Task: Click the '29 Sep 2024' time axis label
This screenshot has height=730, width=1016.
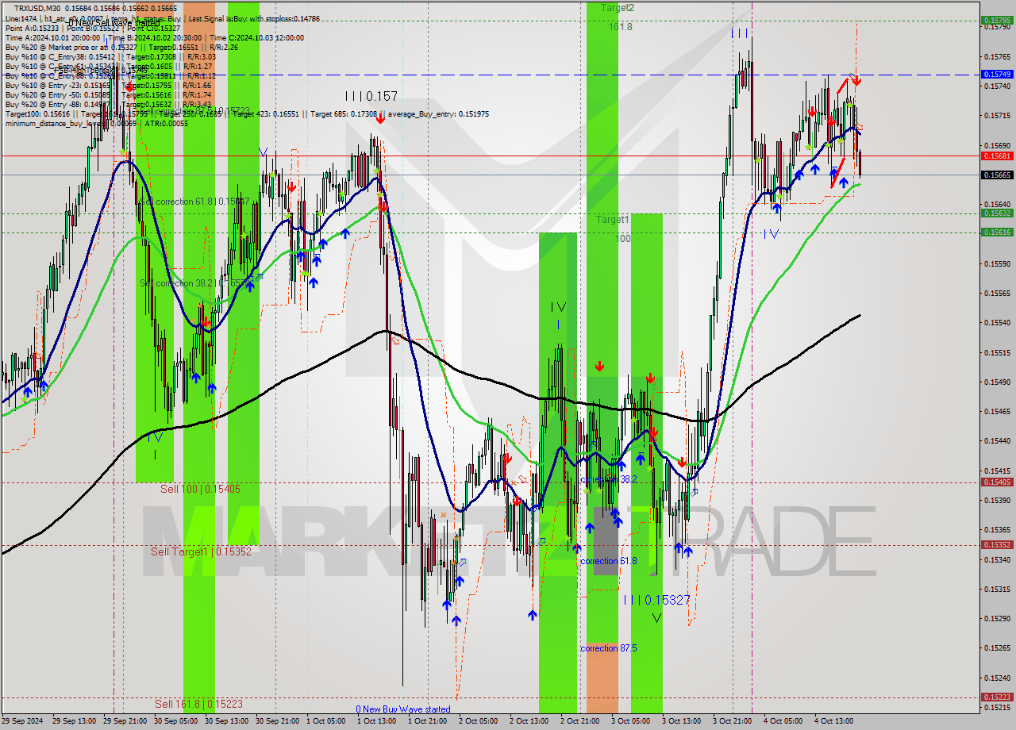Action: click(22, 721)
